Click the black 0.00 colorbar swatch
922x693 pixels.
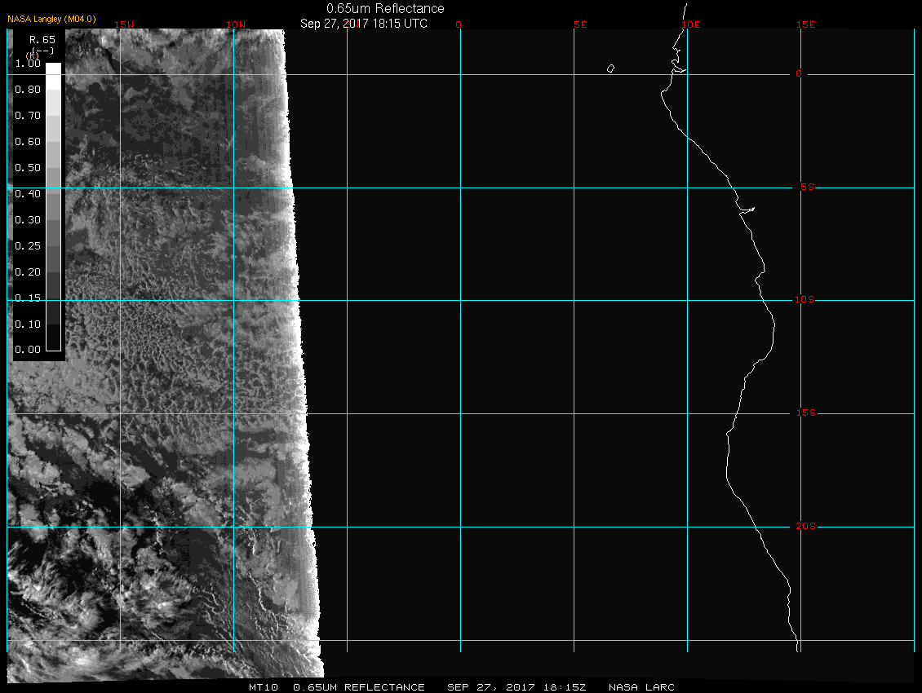(x=53, y=344)
